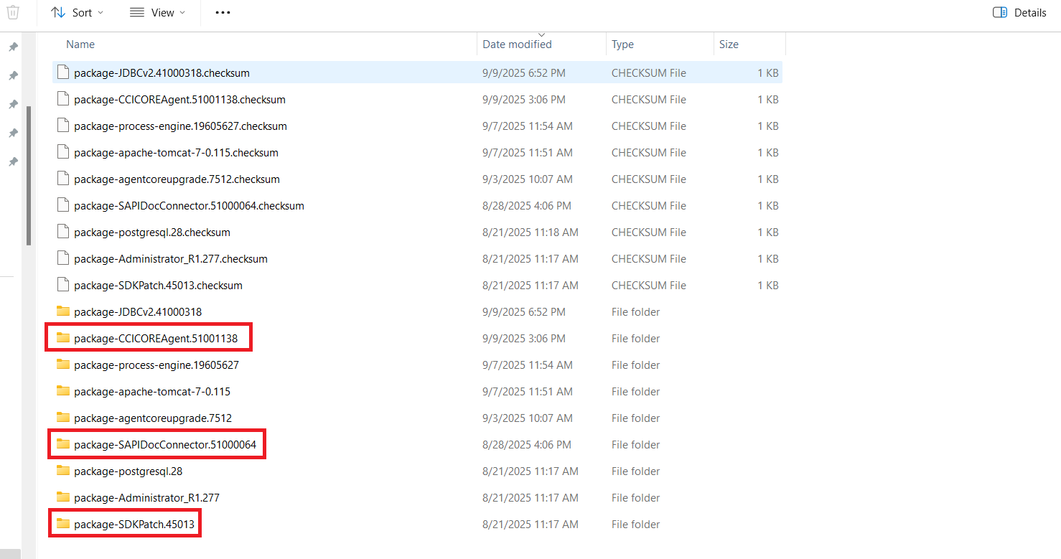Click file name package-agentcoreupgrade.7512.checksum
Image resolution: width=1061 pixels, height=559 pixels.
coord(177,179)
